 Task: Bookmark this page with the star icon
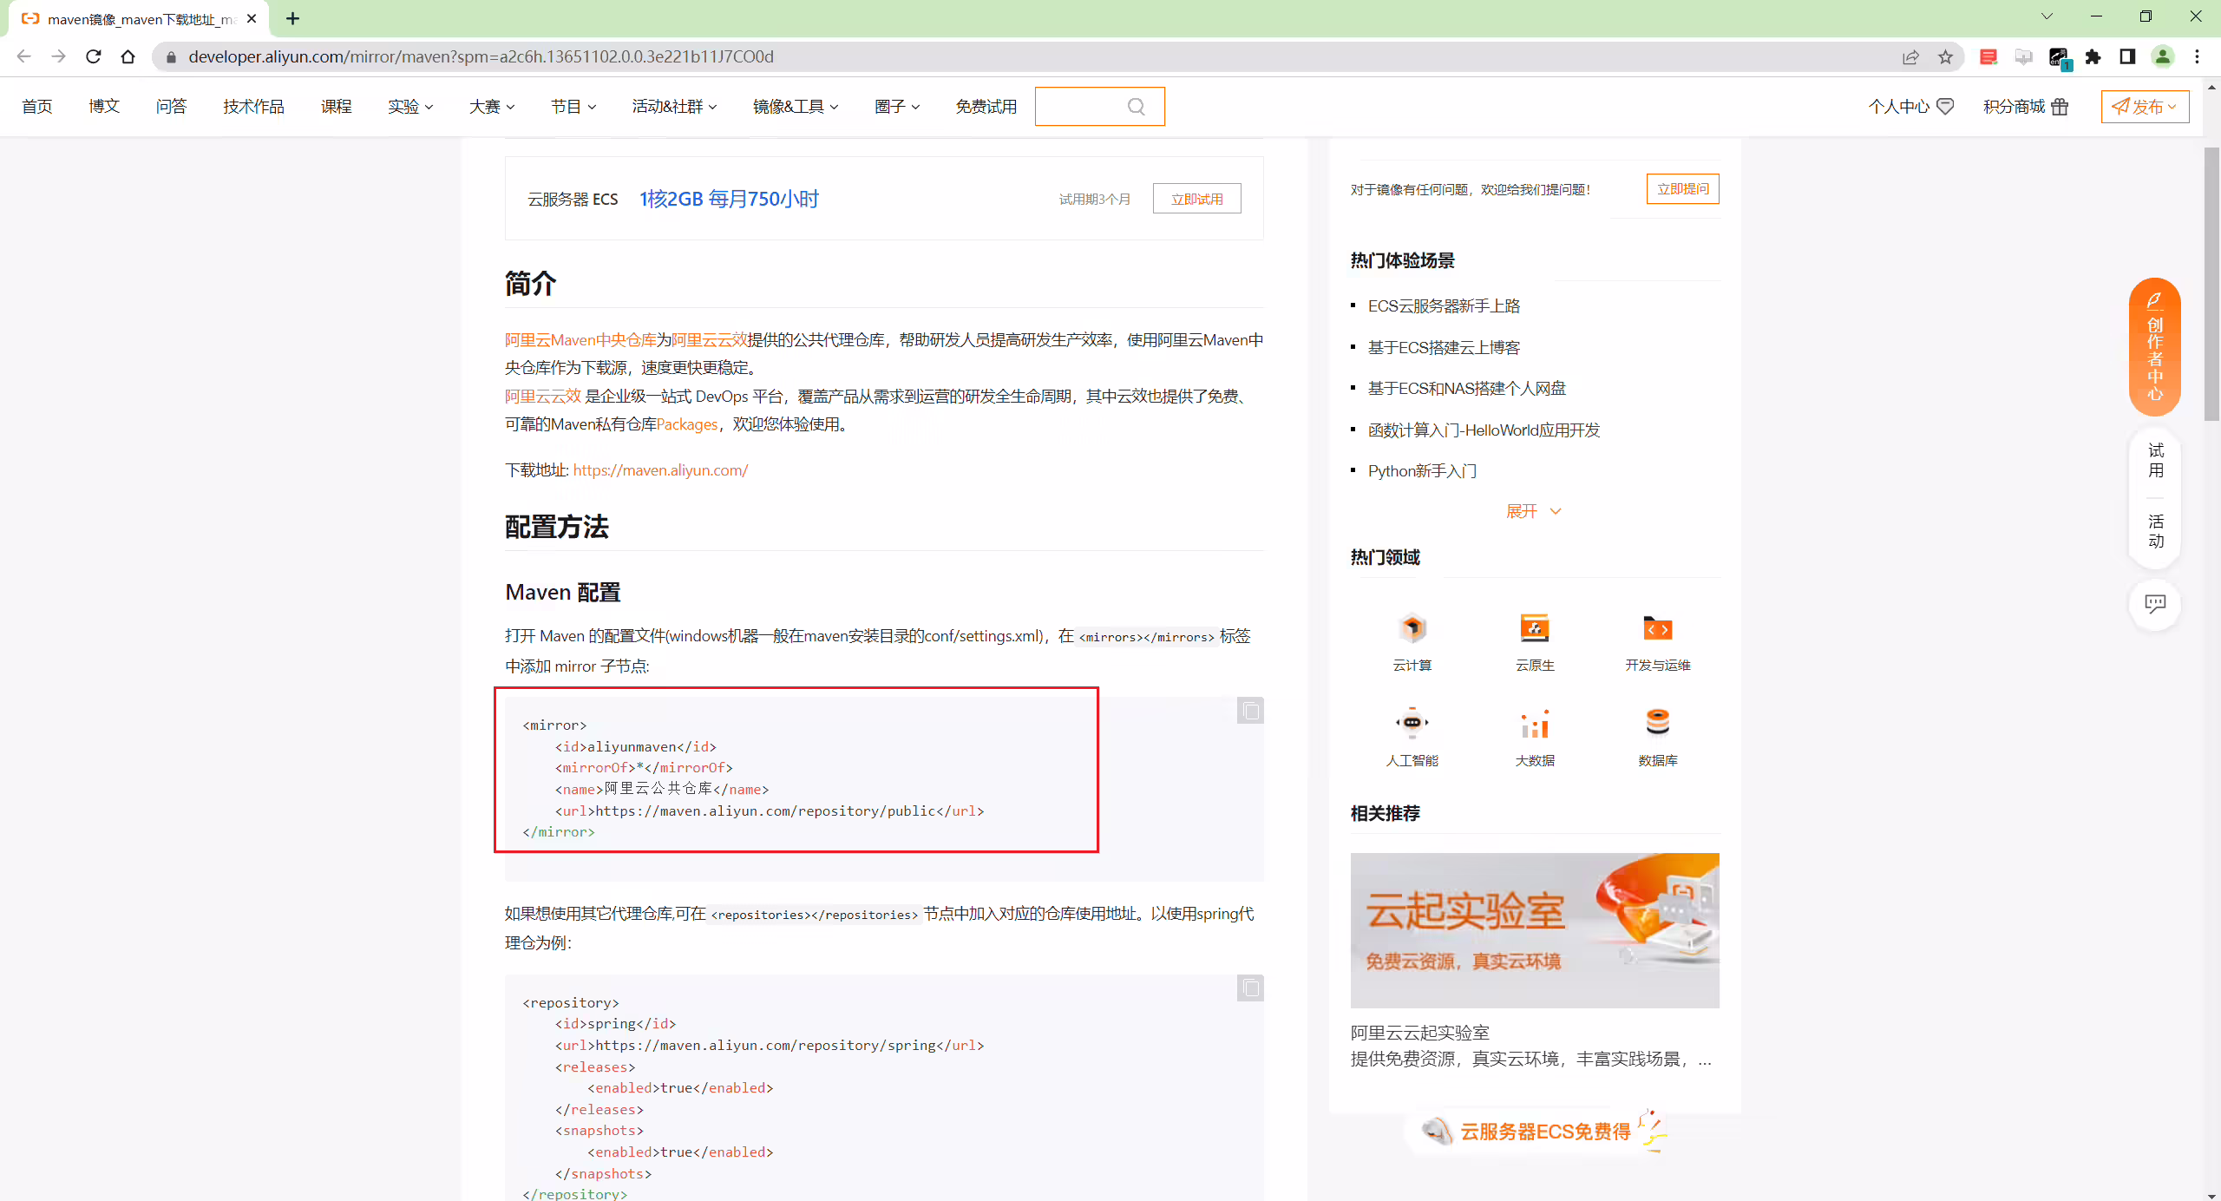[1945, 56]
